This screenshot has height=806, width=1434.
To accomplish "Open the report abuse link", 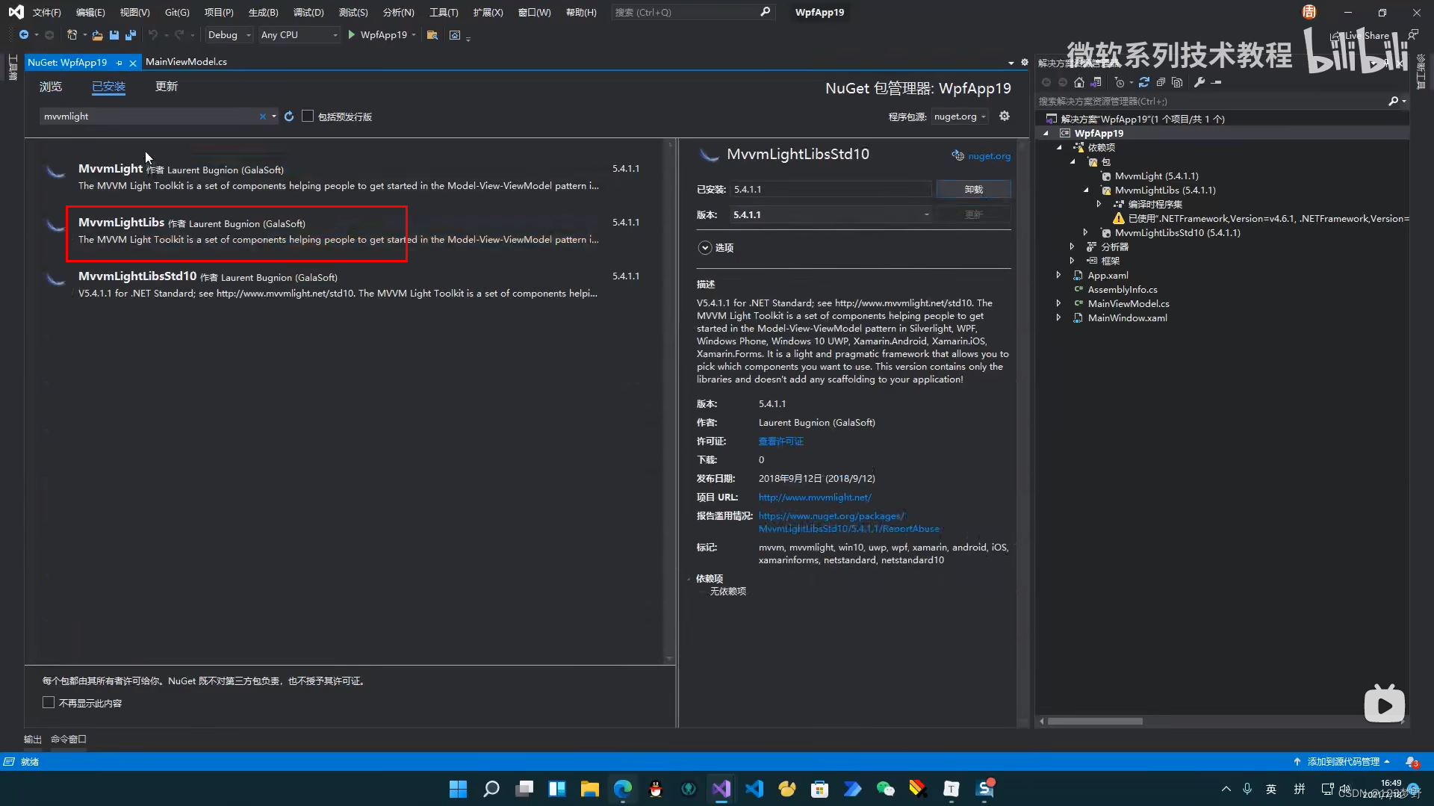I will click(x=849, y=522).
